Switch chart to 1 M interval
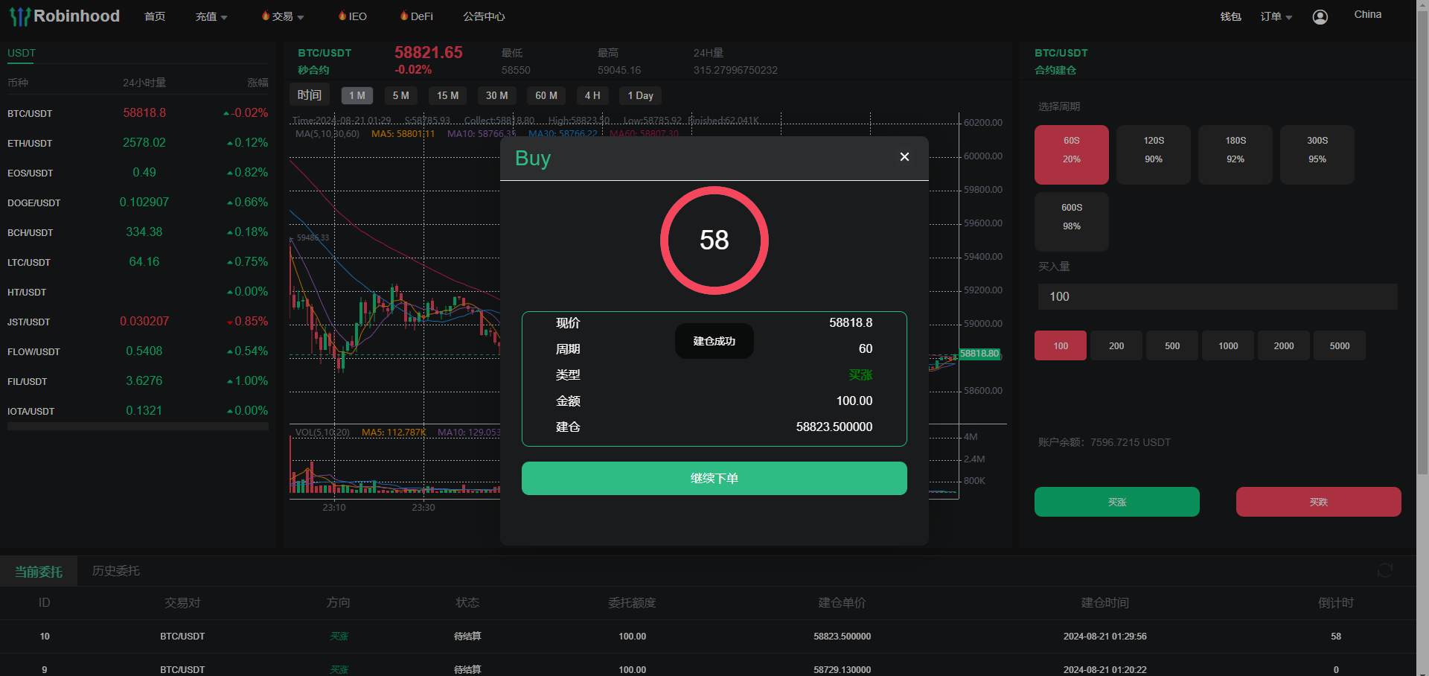 click(357, 95)
